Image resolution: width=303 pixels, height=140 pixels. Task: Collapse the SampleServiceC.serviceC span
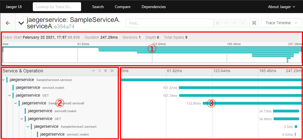point(28,126)
